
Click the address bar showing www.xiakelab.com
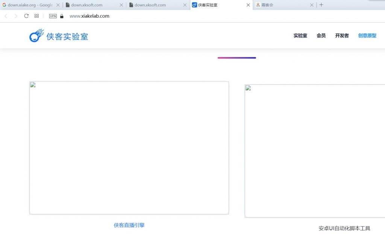click(89, 16)
